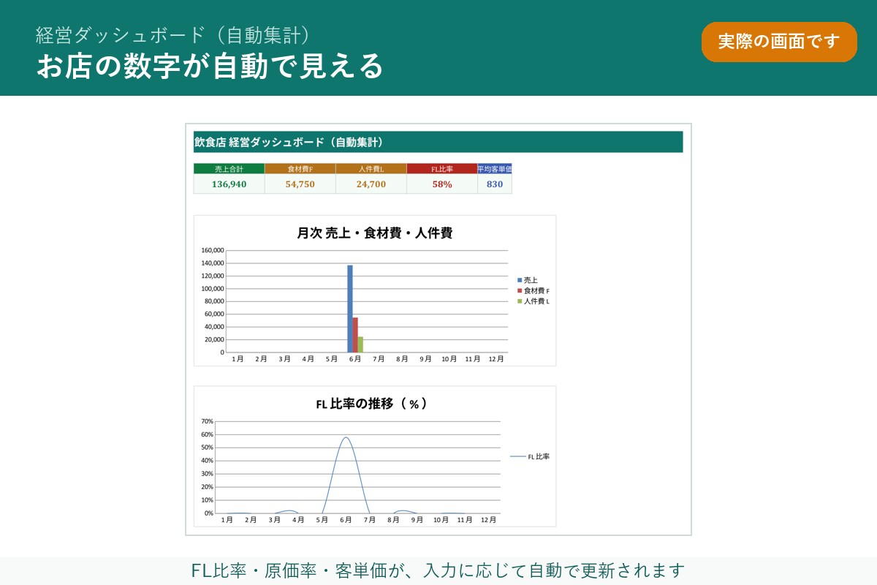
Task: Click the 月次 売上・食材費・人件費 chart title
Action: 374,233
